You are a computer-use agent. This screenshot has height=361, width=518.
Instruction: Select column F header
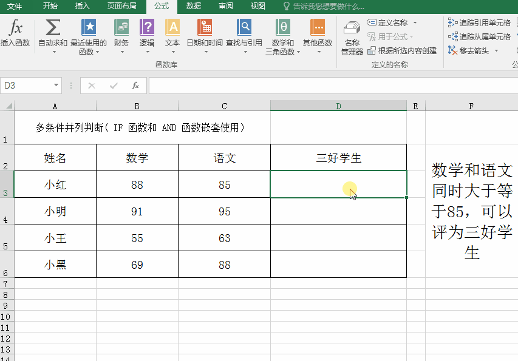(x=471, y=106)
